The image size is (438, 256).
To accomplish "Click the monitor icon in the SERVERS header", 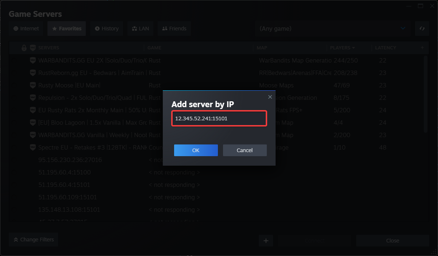I will (33, 48).
